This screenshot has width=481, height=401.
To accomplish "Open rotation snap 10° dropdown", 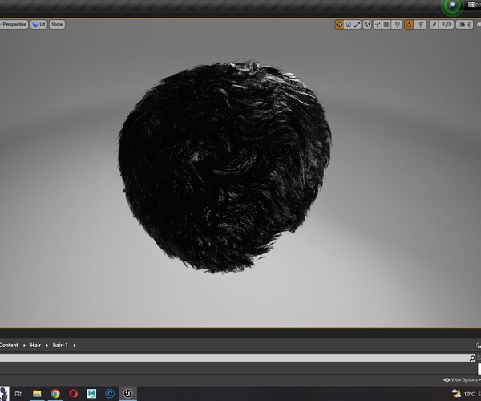I will click(420, 25).
